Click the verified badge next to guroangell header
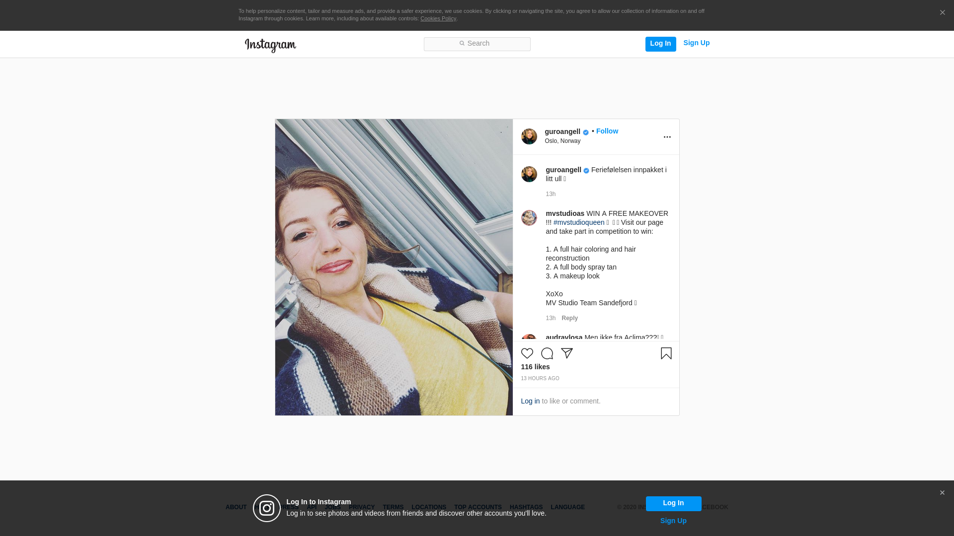This screenshot has width=954, height=536. tap(586, 133)
